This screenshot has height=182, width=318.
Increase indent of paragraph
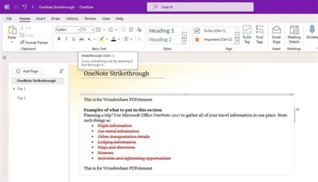[x=131, y=30]
